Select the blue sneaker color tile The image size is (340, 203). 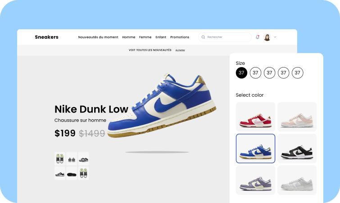tap(255, 149)
